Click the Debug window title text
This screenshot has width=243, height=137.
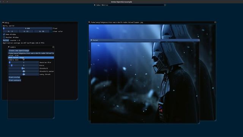click(7, 23)
